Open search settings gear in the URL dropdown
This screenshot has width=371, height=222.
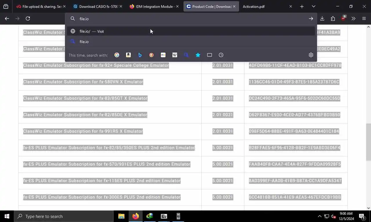311,55
